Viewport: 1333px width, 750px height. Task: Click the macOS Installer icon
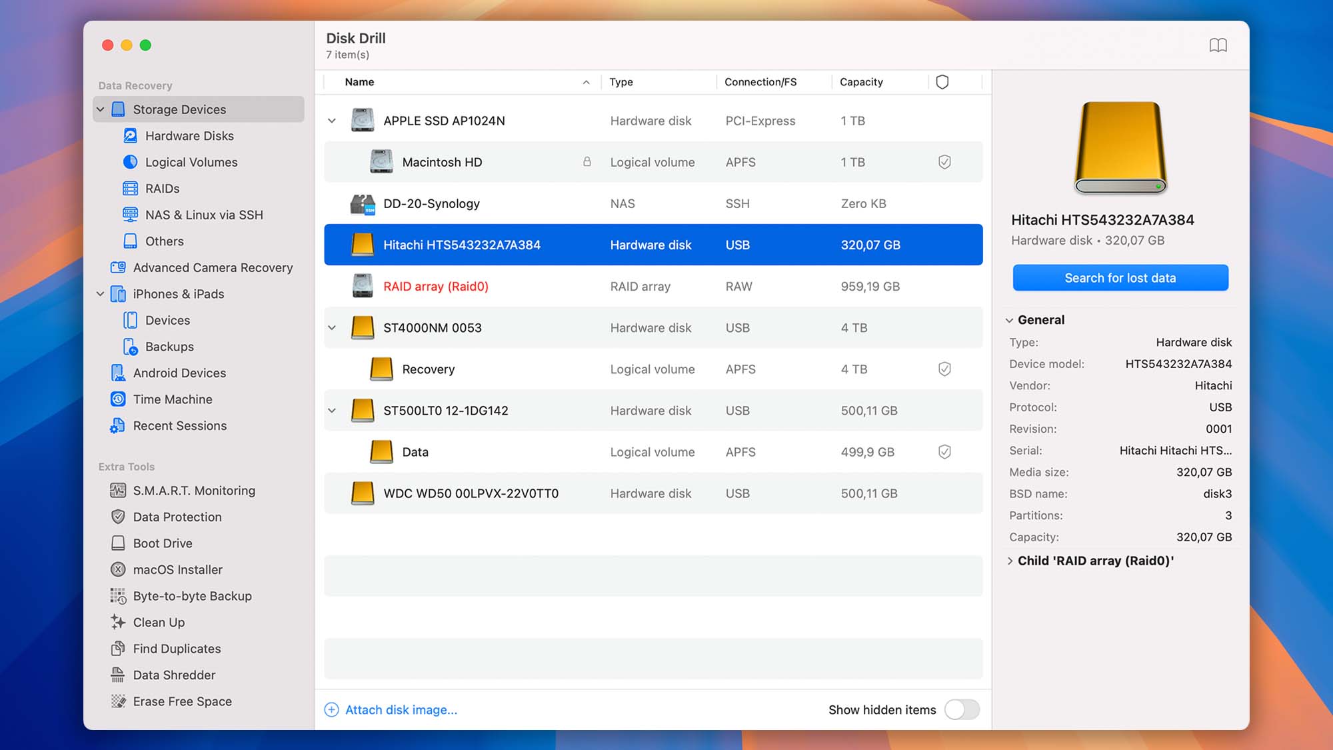tap(118, 570)
